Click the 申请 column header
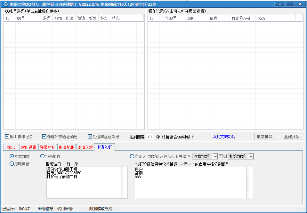Viewport: 307px width, 213px height. pos(70,18)
